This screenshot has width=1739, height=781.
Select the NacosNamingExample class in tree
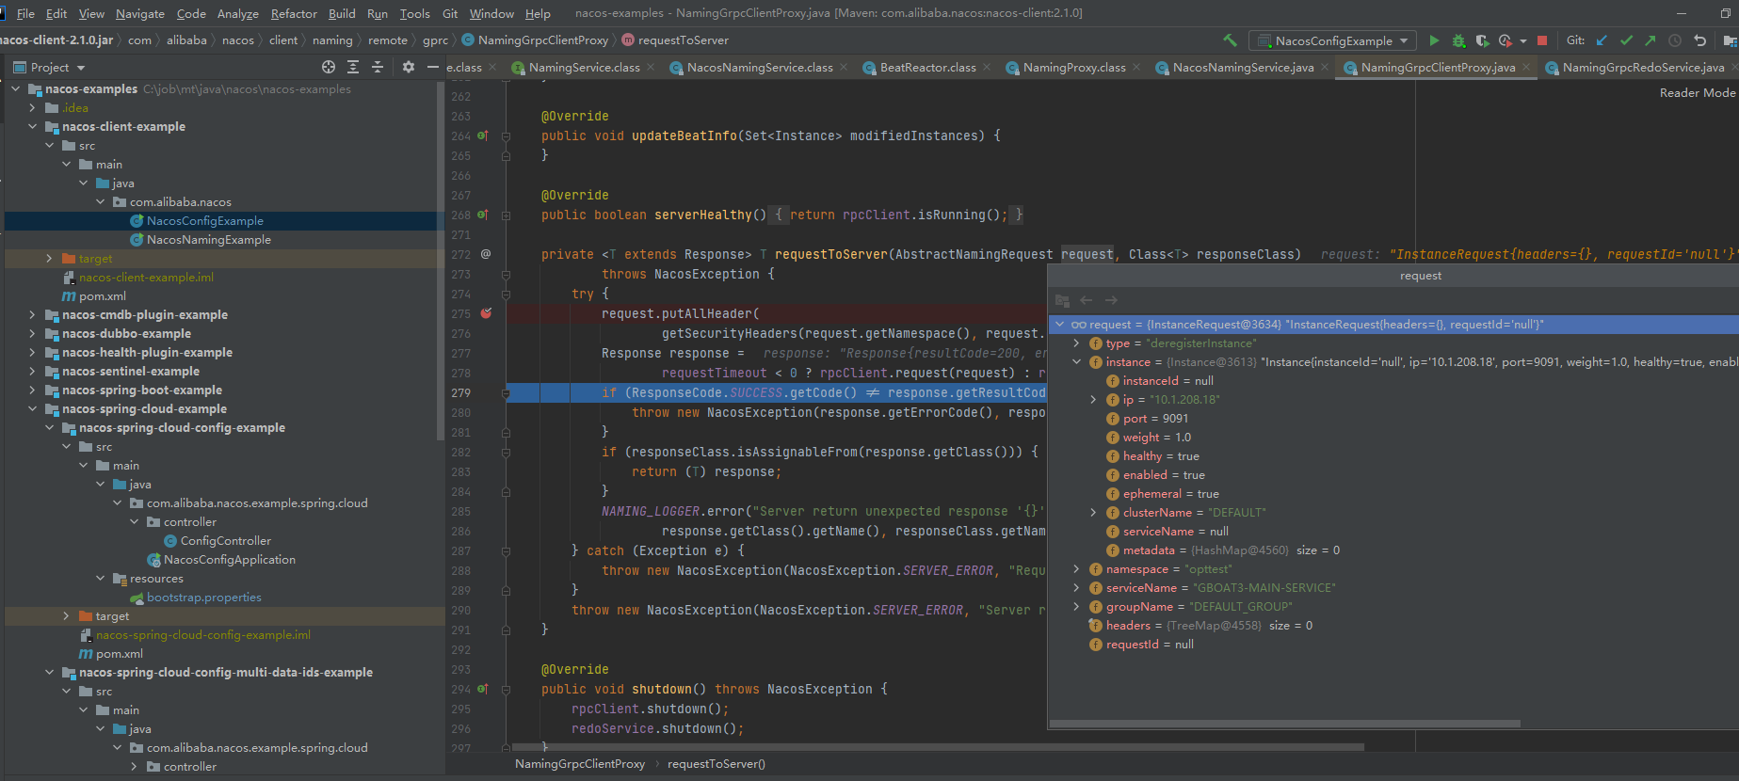[x=208, y=240]
